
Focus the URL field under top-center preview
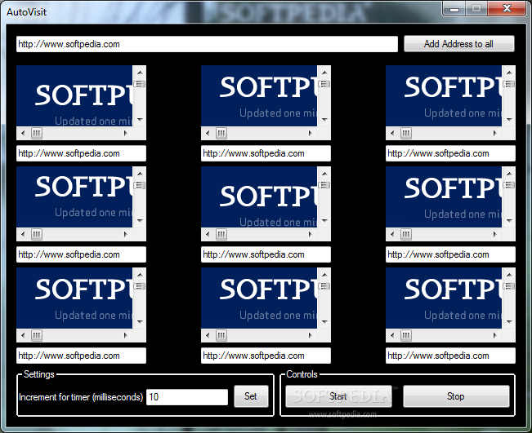pyautogui.click(x=266, y=153)
